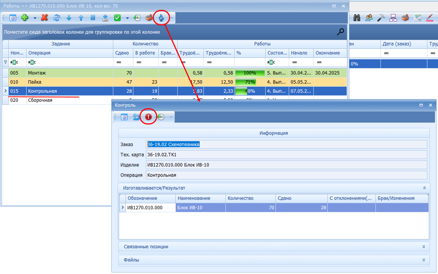The height and width of the screenshot is (274, 438).
Task: Expand the Связанные позиции section
Action: (424, 247)
